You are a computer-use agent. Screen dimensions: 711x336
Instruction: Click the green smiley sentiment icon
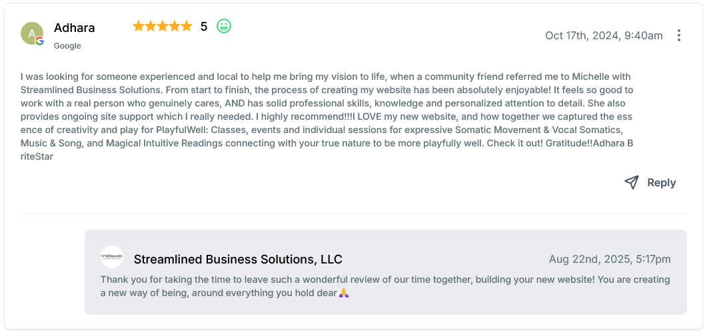(224, 27)
